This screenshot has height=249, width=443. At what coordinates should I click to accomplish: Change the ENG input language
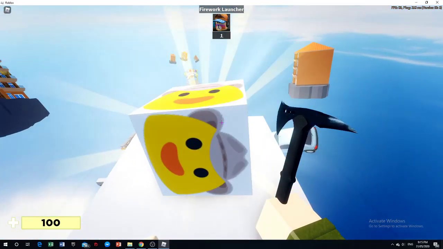point(410,245)
